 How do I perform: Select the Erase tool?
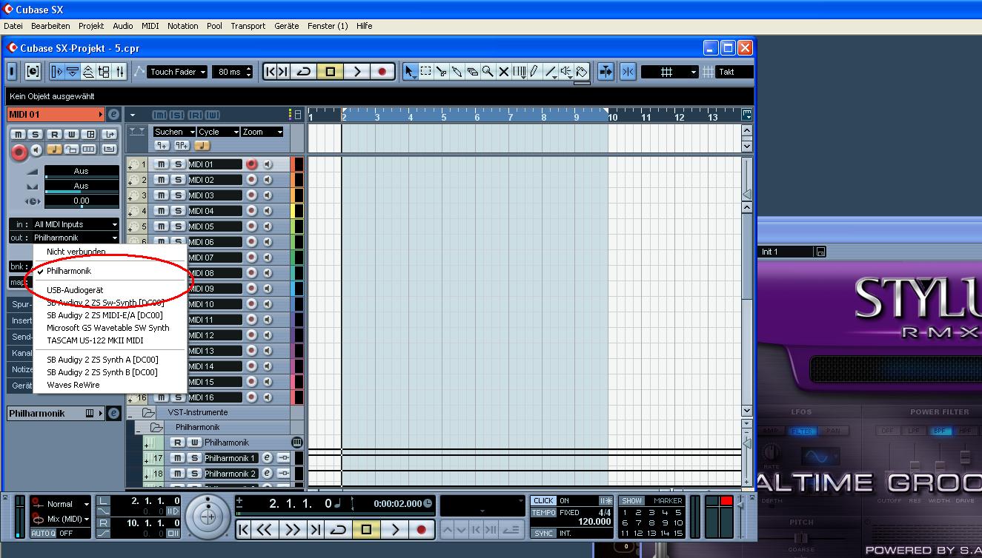tap(473, 72)
